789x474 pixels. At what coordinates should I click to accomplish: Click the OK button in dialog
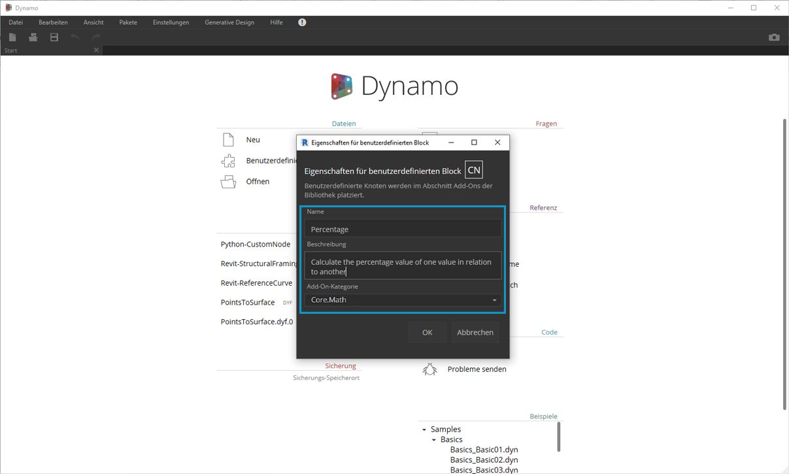click(x=428, y=332)
